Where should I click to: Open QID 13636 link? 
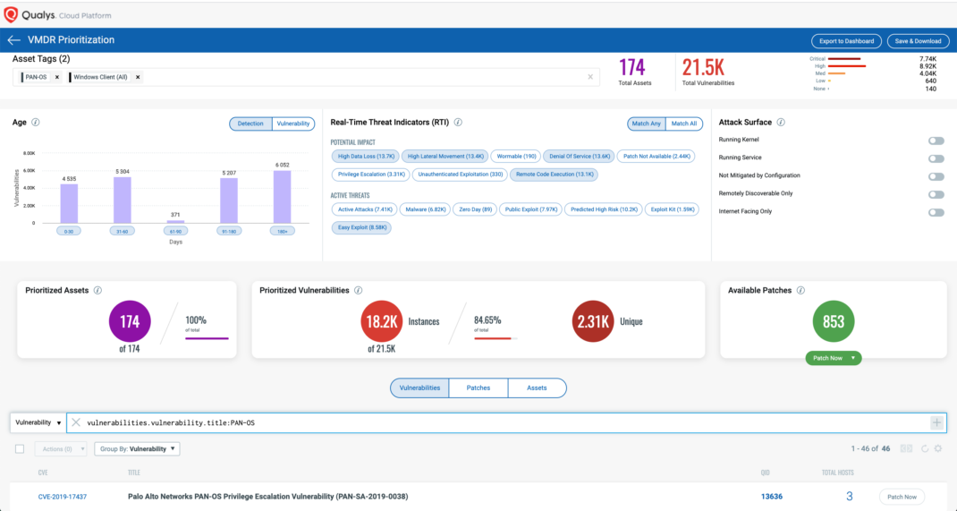pos(772,497)
